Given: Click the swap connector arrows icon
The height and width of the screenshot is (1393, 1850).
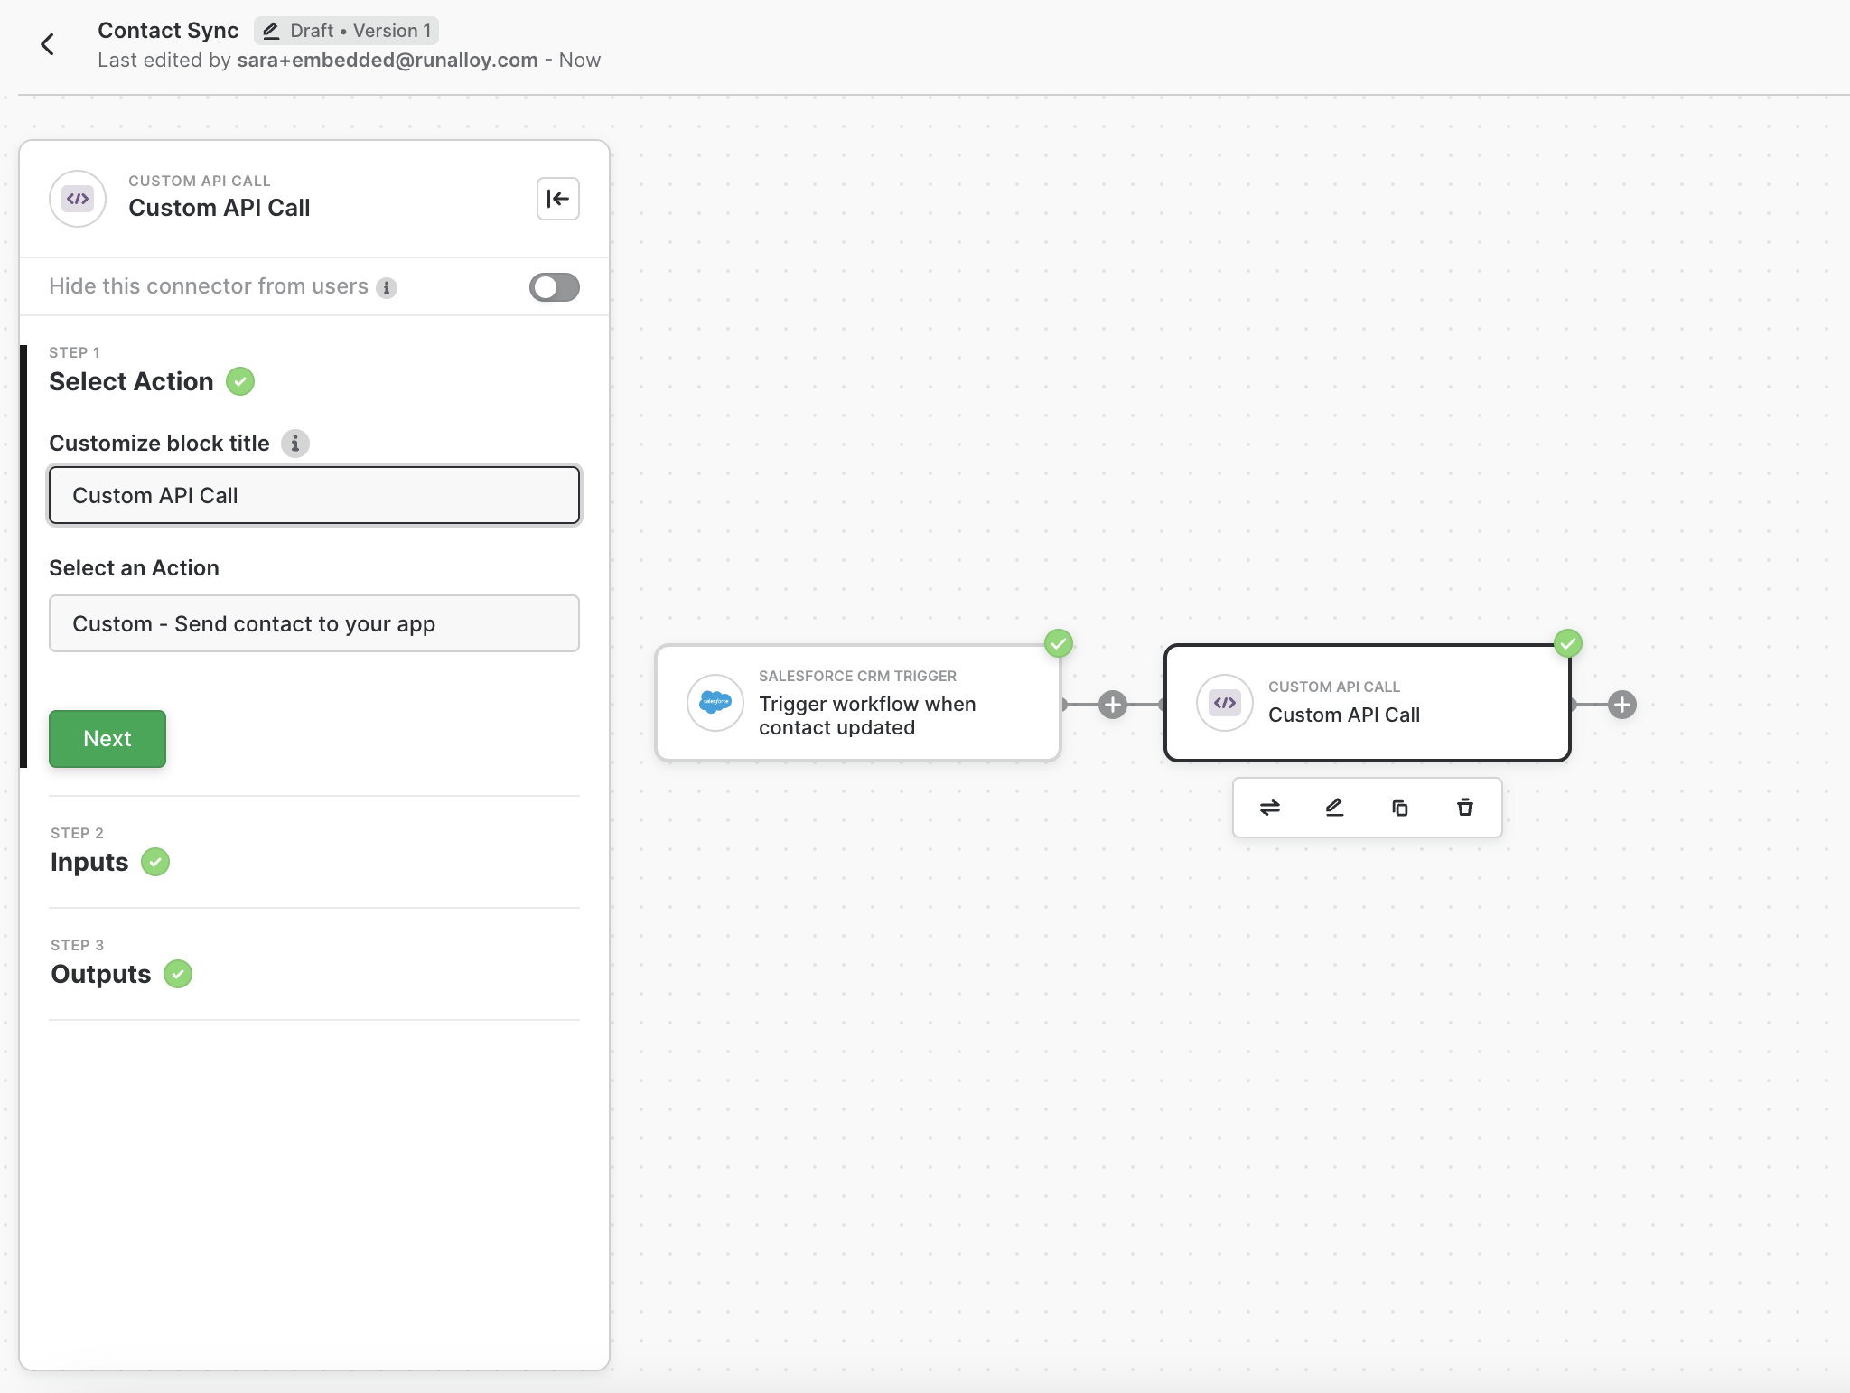Looking at the screenshot, I should (x=1269, y=808).
